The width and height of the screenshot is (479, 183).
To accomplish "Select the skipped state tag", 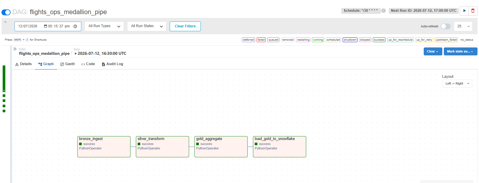I will click(365, 40).
